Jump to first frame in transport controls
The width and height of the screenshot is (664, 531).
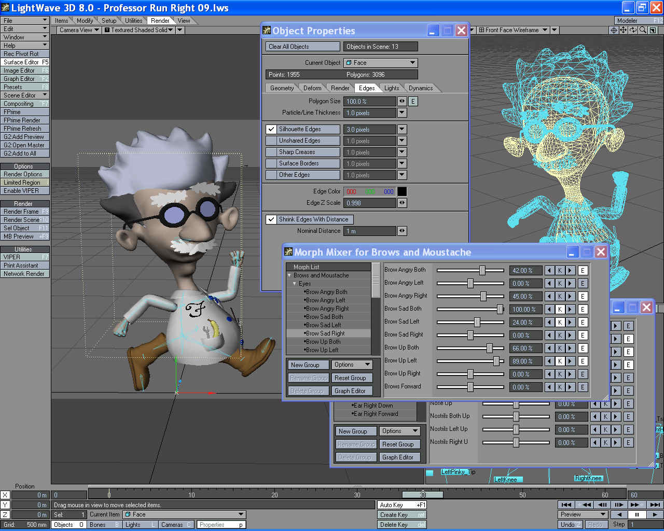[566, 505]
